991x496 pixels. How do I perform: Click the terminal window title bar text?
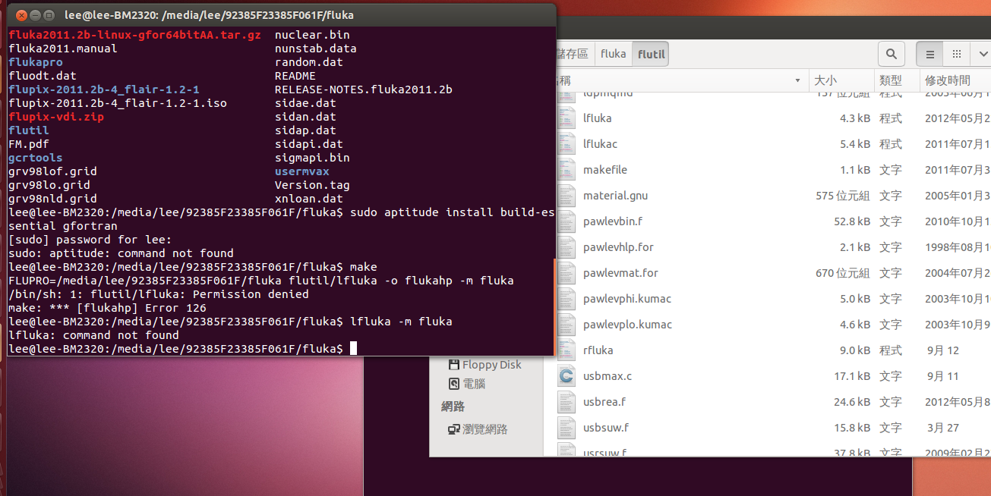click(209, 14)
